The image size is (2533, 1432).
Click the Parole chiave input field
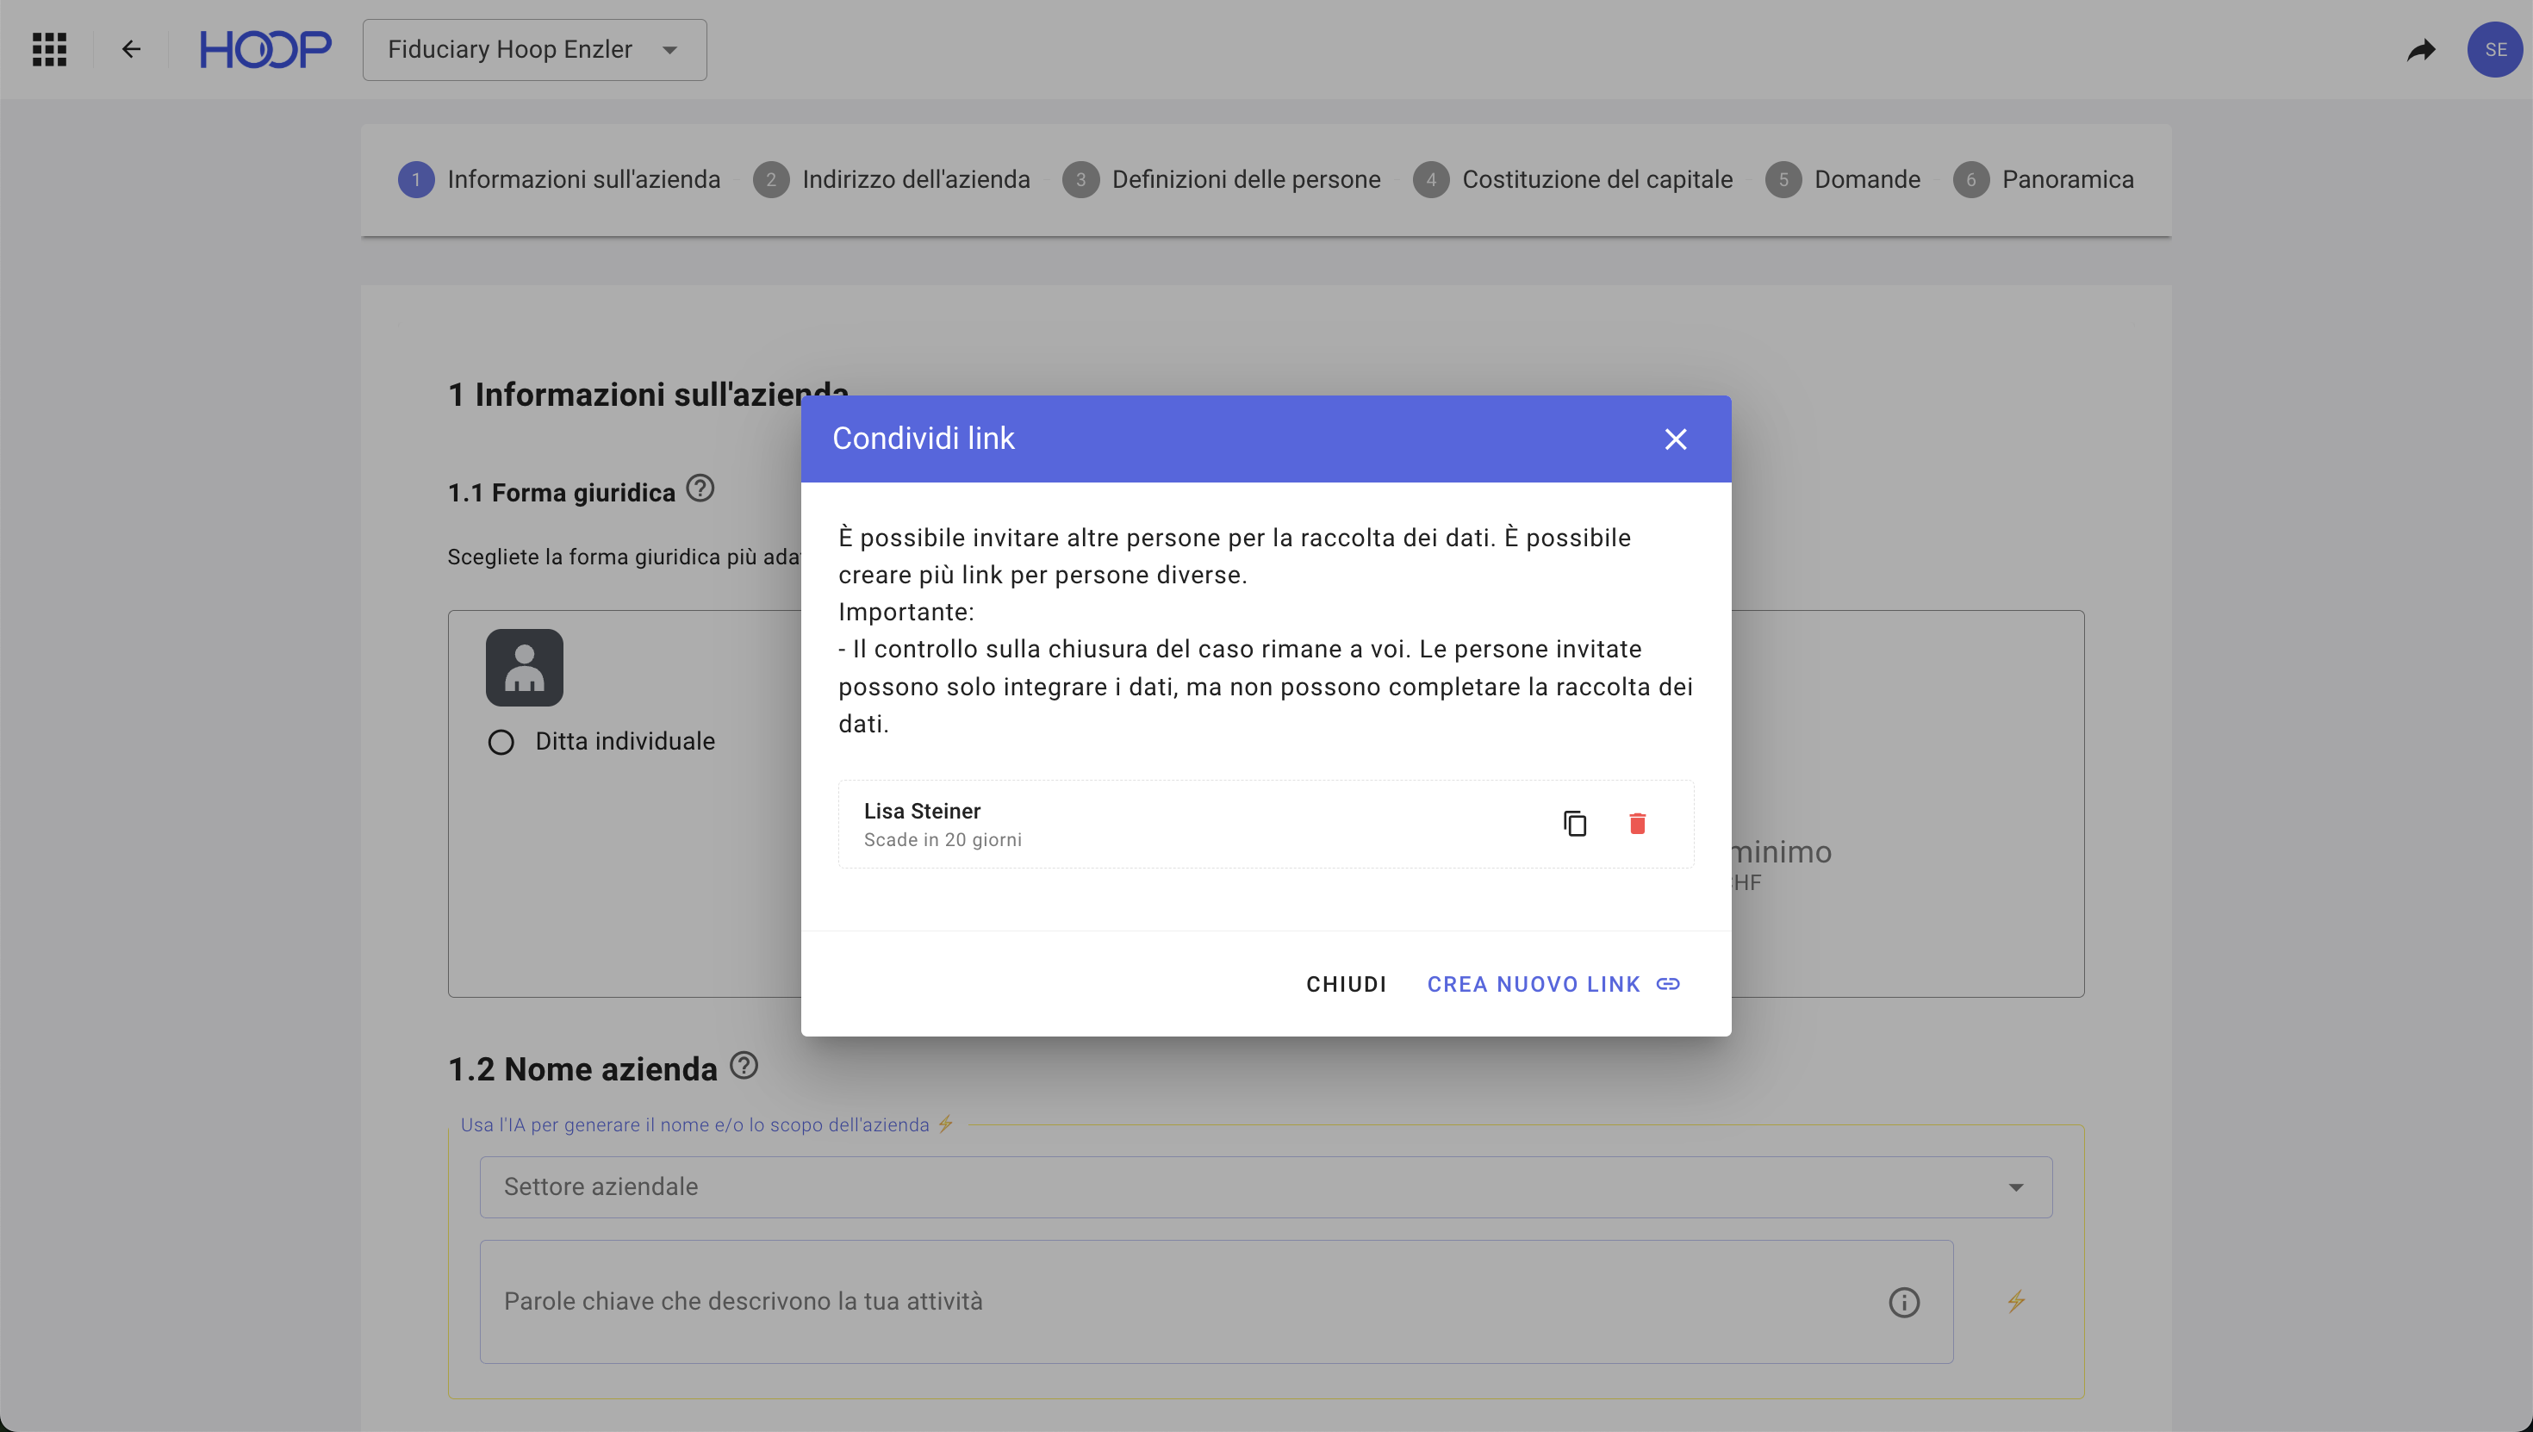(x=1180, y=1301)
